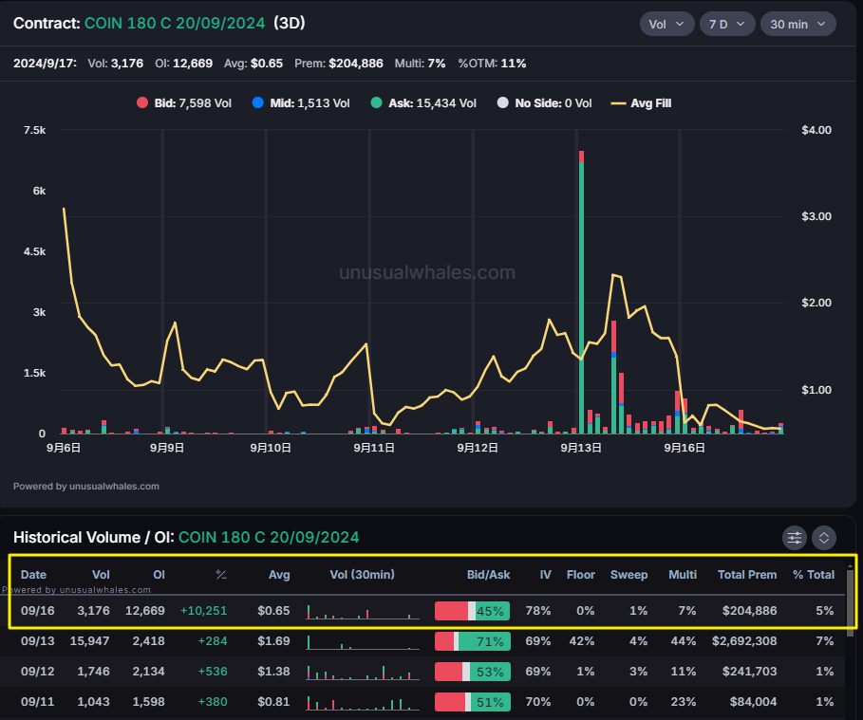Image resolution: width=863 pixels, height=720 pixels.
Task: Open the 7 D range dropdown
Action: click(x=727, y=24)
